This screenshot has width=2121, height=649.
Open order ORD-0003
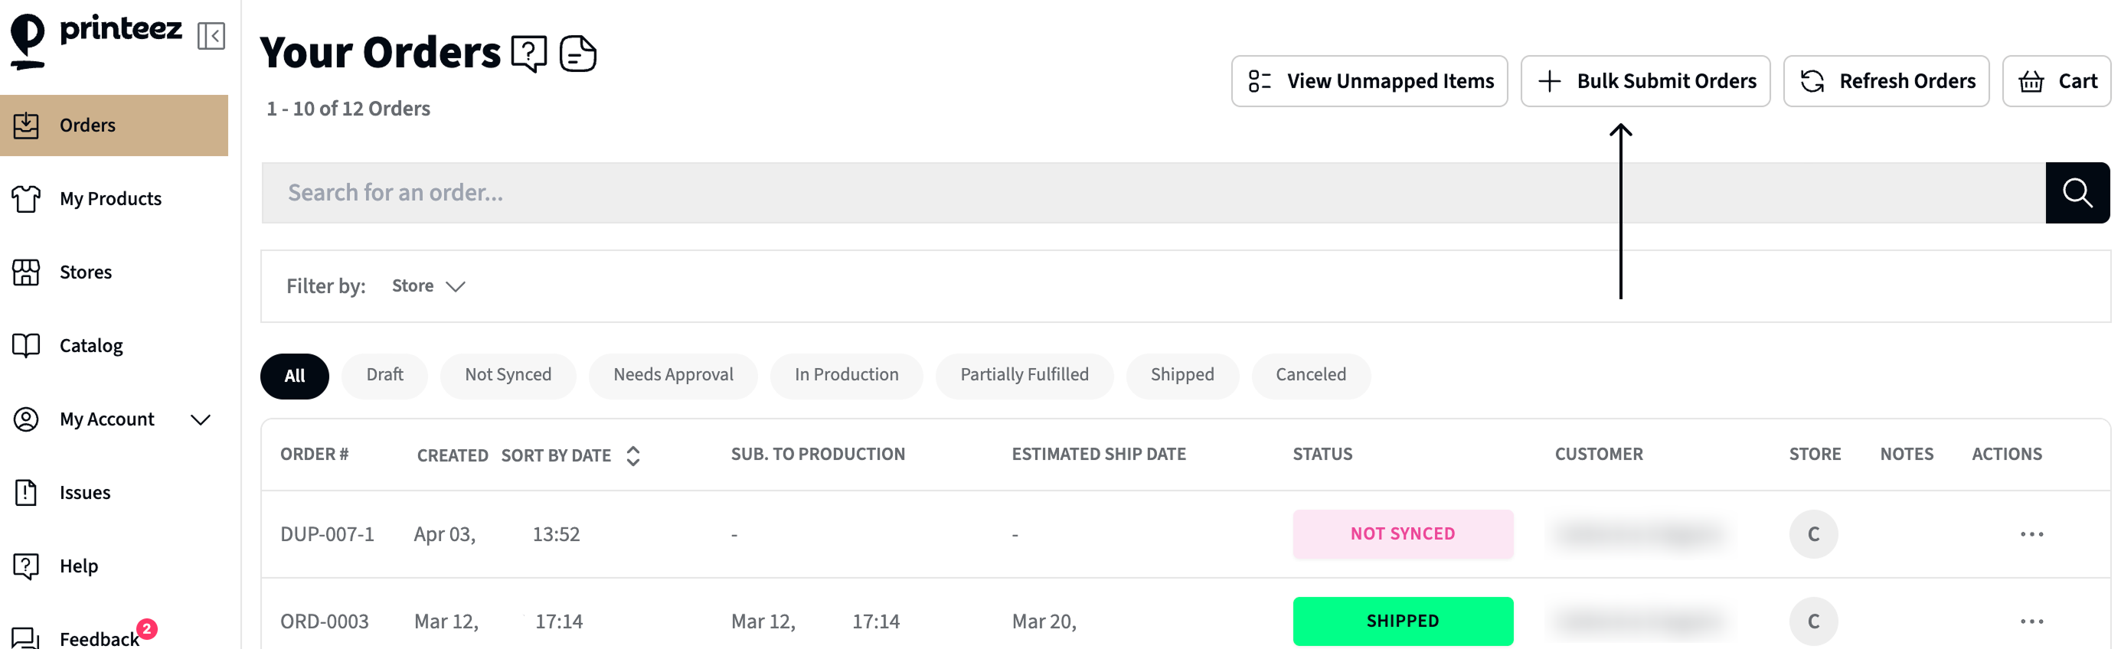(x=325, y=621)
